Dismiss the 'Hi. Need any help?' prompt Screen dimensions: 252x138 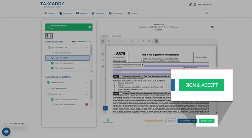5,124
